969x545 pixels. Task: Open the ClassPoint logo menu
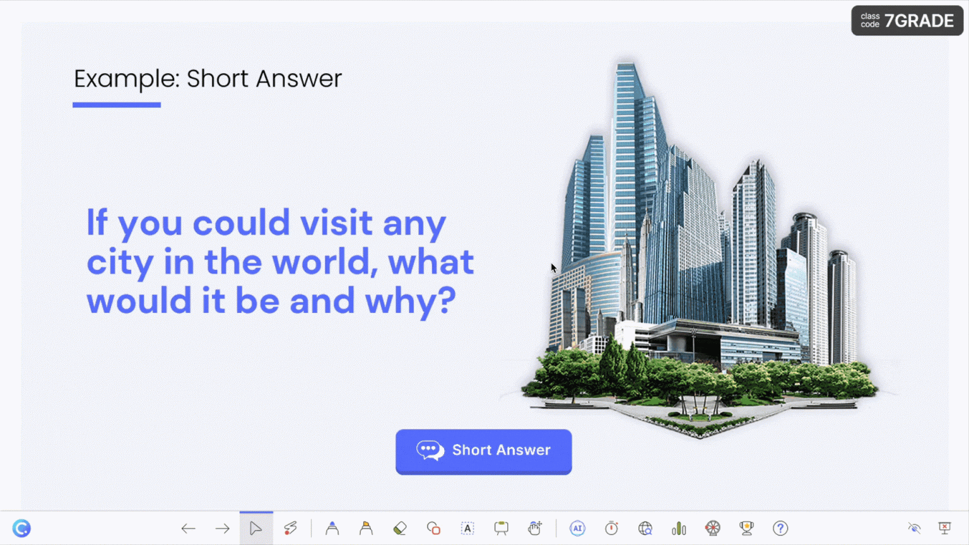pyautogui.click(x=21, y=528)
